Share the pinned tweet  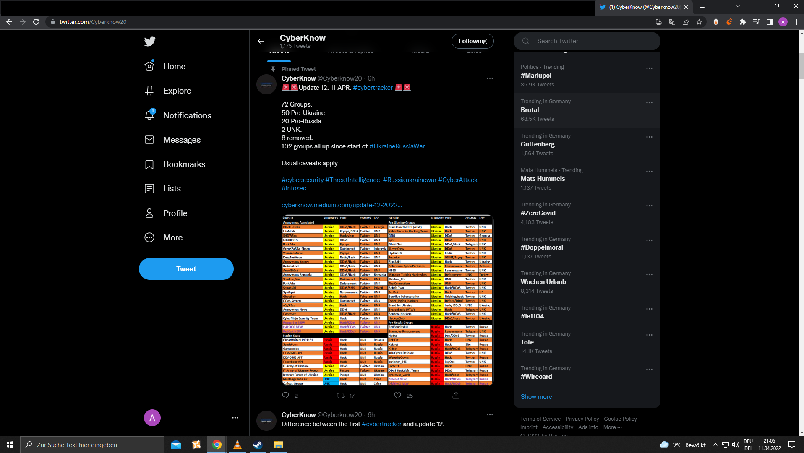click(x=456, y=396)
